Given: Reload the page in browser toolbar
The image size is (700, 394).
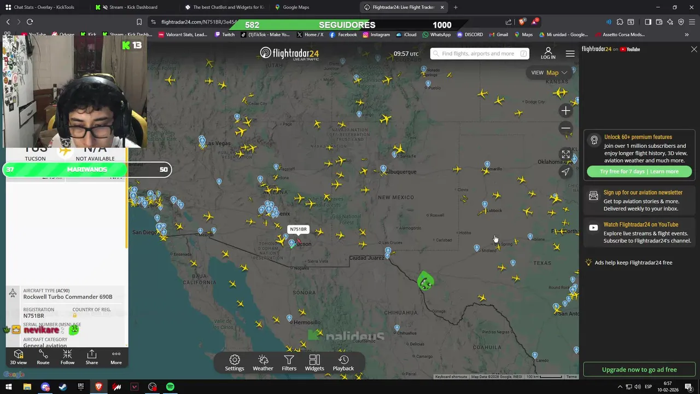Looking at the screenshot, I should point(30,22).
